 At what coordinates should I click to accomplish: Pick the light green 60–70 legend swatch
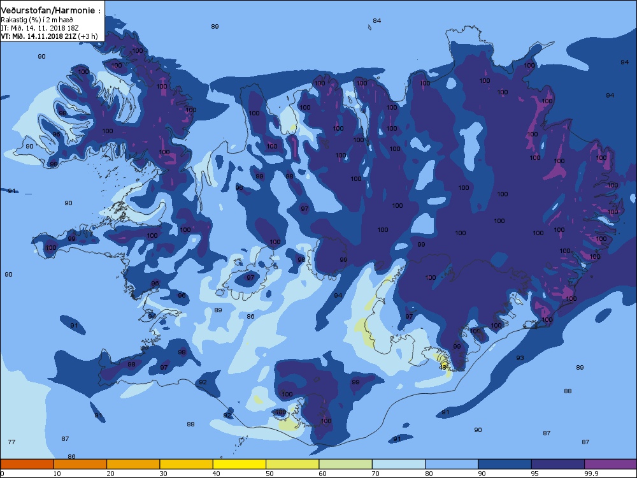pos(346,464)
